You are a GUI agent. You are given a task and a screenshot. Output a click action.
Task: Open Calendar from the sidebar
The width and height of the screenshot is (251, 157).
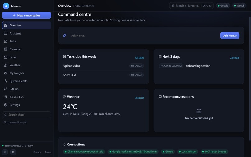pyautogui.click(x=26, y=49)
